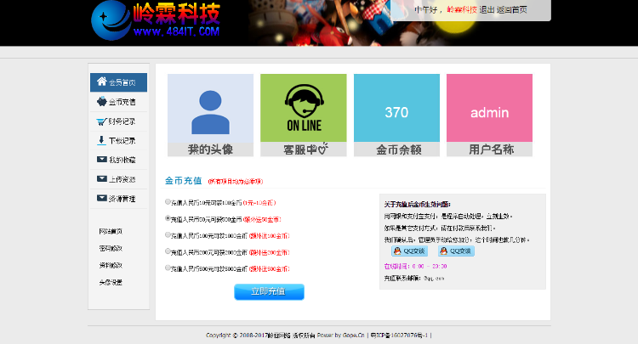Viewport: 638px width, 344px height.
Task: Click the 370 coin balance tile
Action: pyautogui.click(x=396, y=108)
